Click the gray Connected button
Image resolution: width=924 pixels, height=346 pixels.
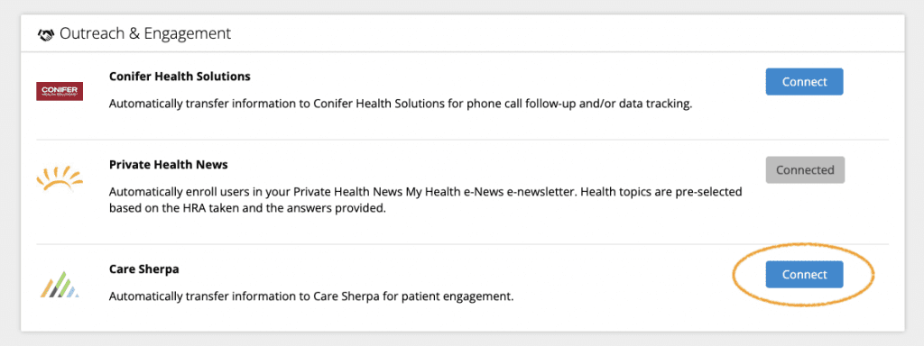click(805, 170)
